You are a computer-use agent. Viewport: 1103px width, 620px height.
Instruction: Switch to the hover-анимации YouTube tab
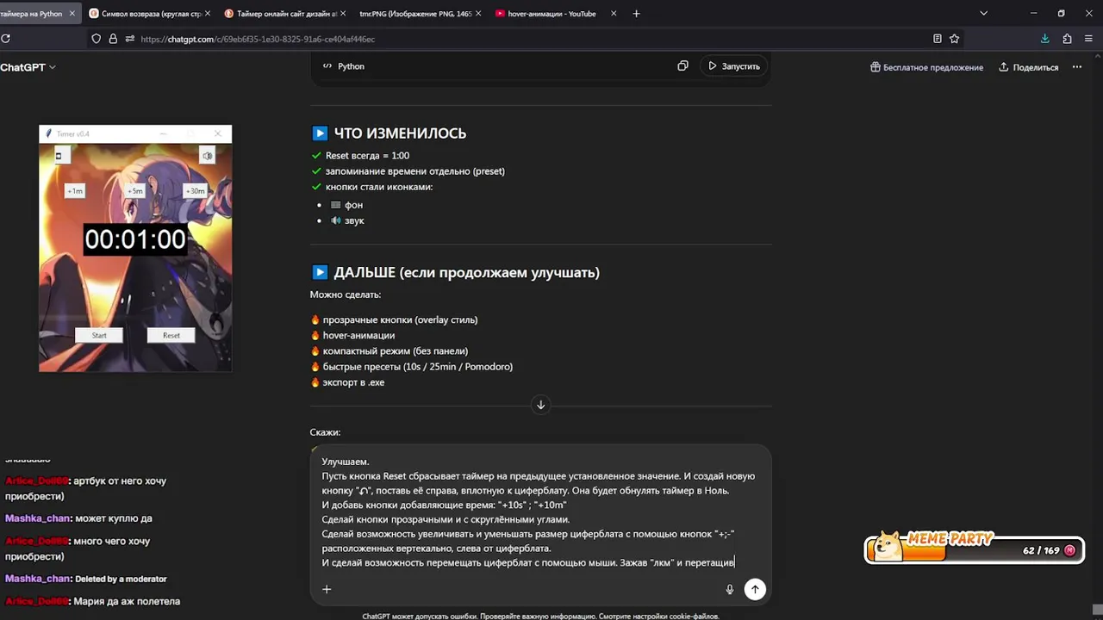coord(551,14)
